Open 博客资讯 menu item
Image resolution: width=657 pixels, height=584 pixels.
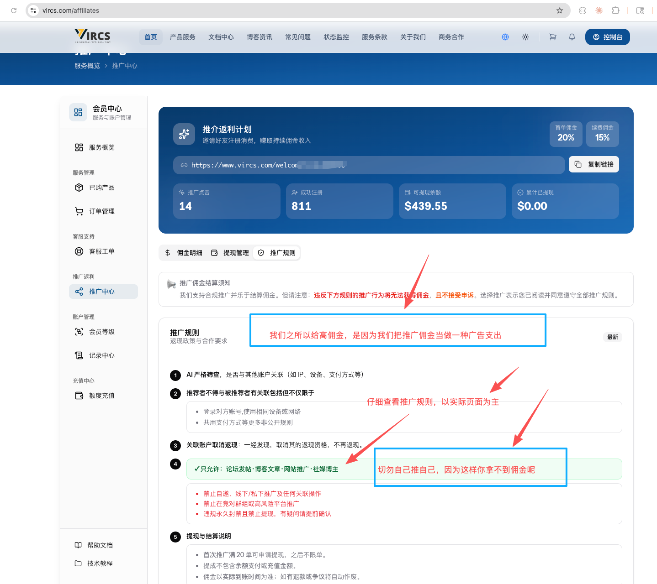tap(260, 37)
